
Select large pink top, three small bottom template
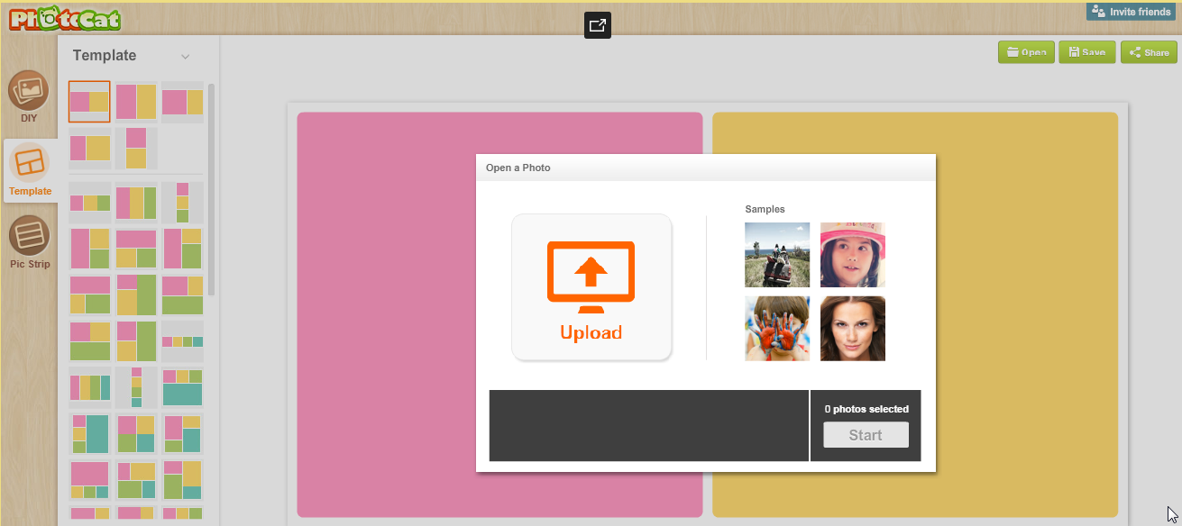pyautogui.click(x=89, y=479)
